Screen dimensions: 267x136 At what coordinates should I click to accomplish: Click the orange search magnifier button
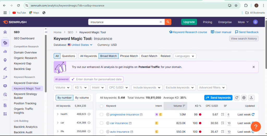pos(168,22)
